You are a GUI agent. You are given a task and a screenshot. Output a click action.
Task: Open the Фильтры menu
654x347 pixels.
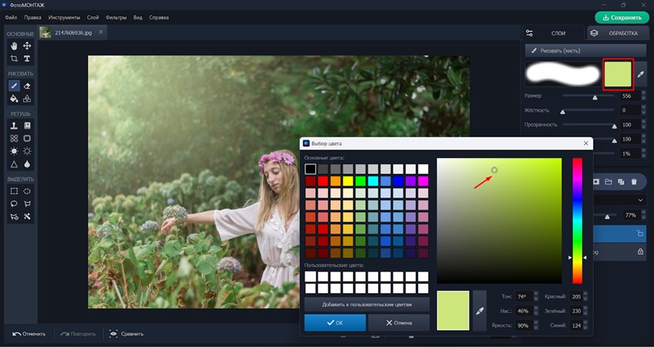116,16
